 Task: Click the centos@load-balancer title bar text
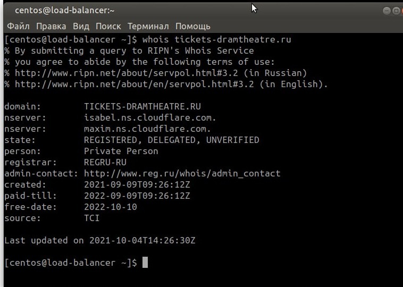64,11
